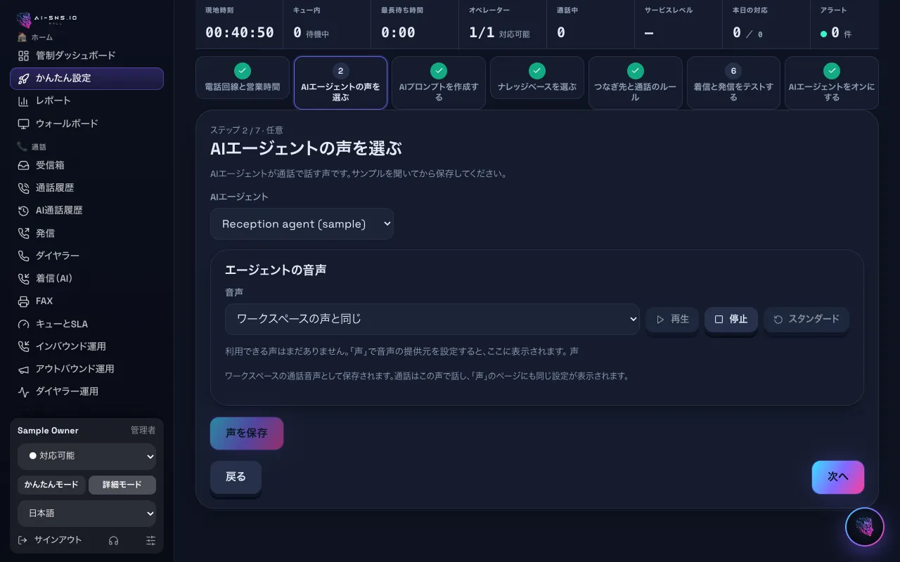Viewport: 900px width, 562px height.
Task: Click the gauge icon for キューとSLA
Action: coord(24,324)
